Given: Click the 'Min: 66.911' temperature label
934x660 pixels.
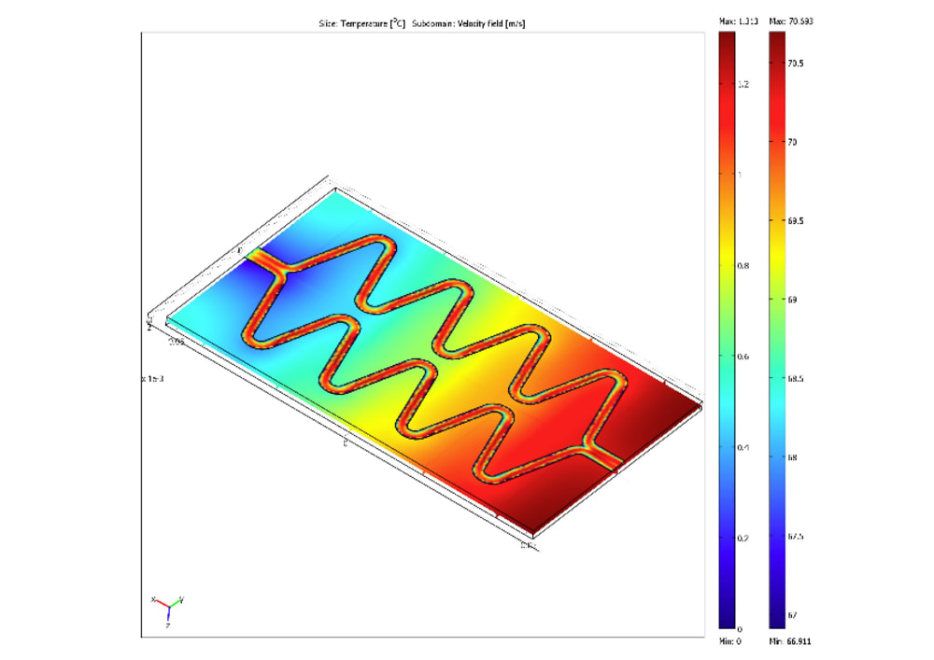Looking at the screenshot, I should (790, 641).
